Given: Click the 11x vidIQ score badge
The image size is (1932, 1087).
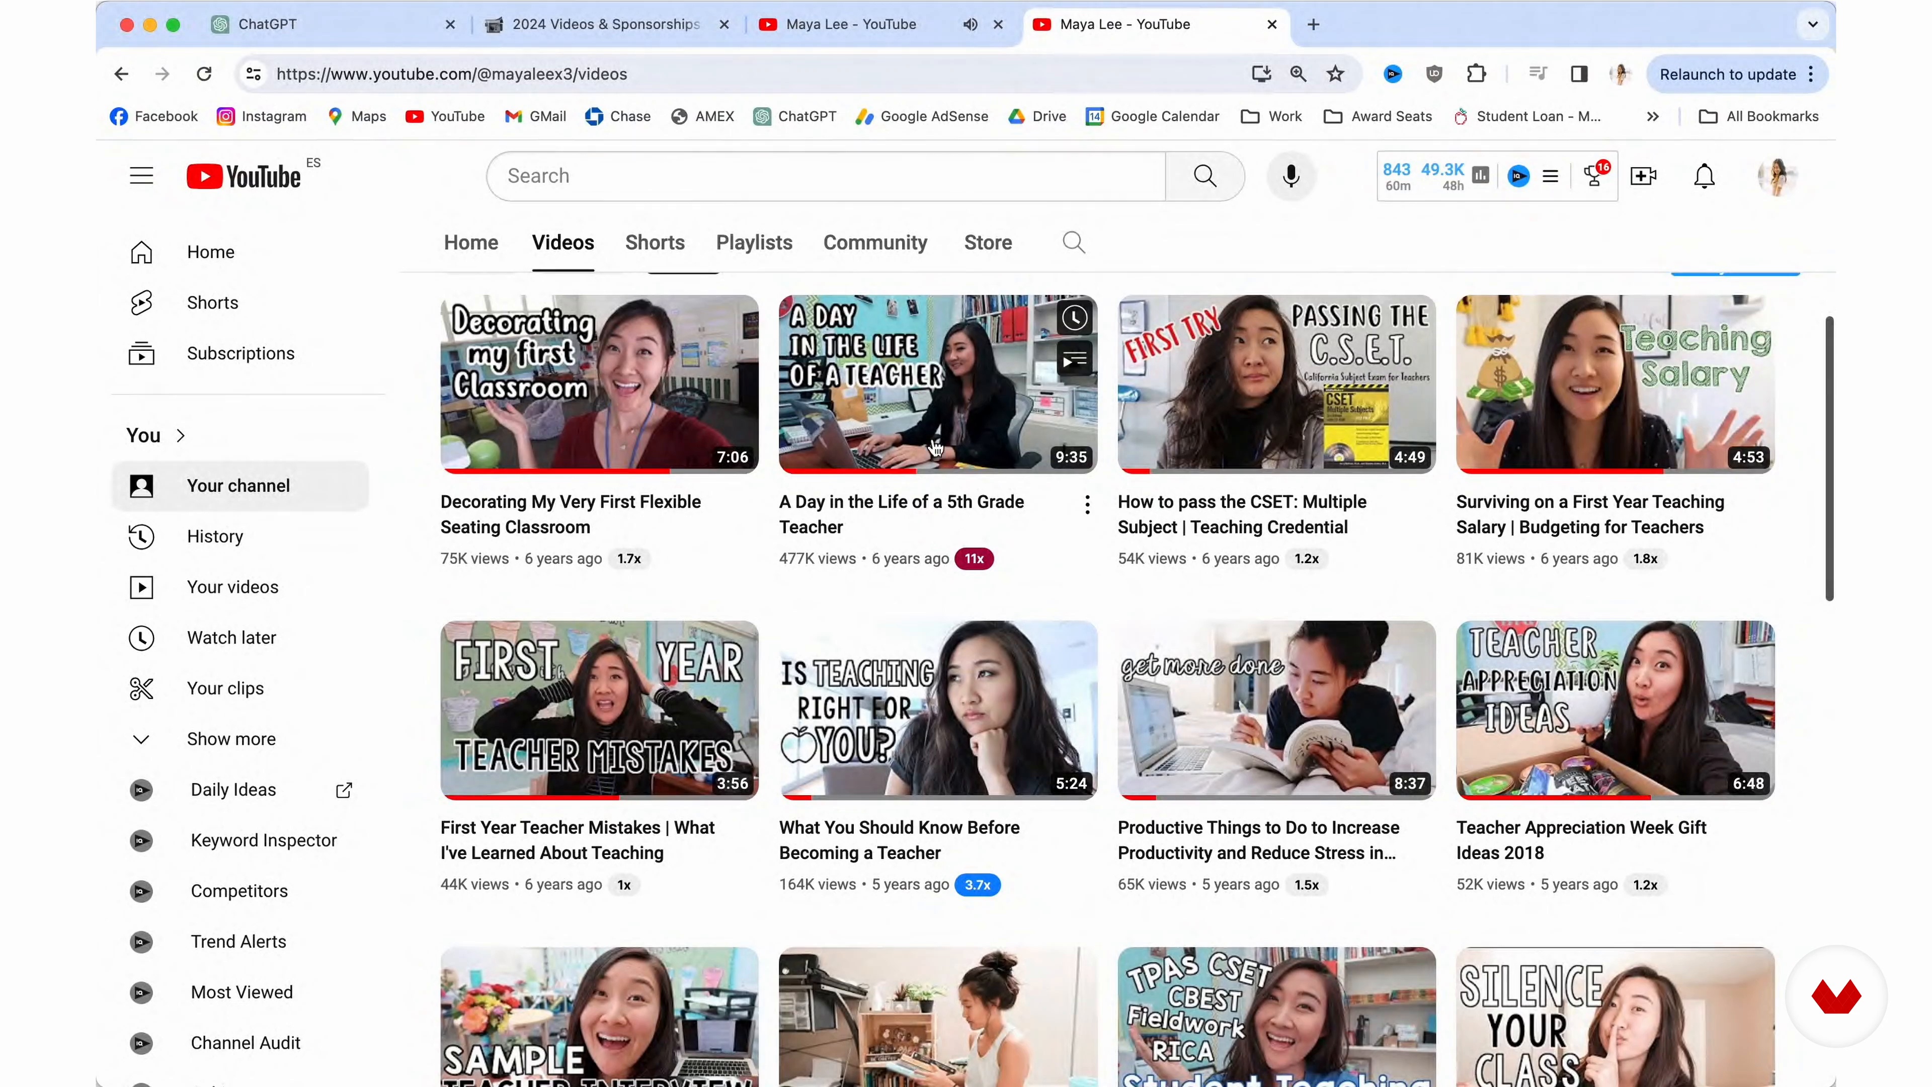Looking at the screenshot, I should (974, 559).
